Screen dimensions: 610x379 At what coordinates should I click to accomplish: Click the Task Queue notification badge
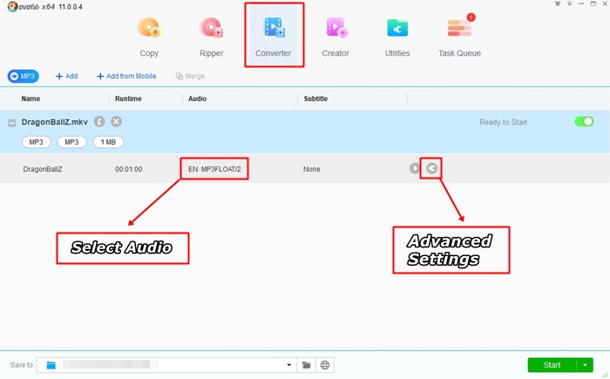click(471, 17)
